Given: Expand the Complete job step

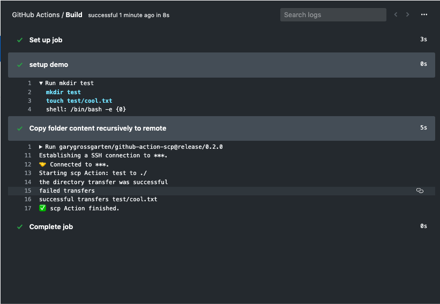Looking at the screenshot, I should coord(221,227).
